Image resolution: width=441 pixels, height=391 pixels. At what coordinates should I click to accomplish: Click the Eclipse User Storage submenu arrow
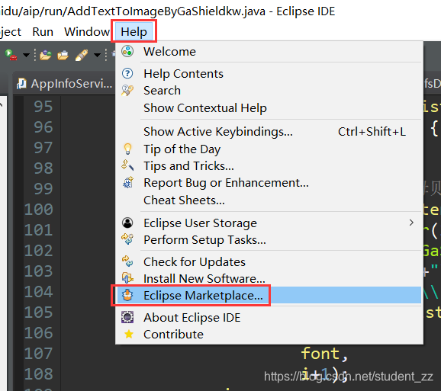[411, 223]
